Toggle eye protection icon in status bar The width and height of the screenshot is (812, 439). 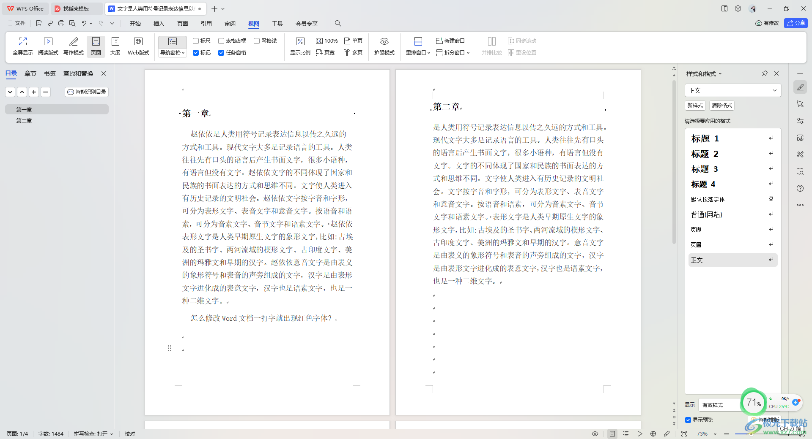pyautogui.click(x=595, y=434)
